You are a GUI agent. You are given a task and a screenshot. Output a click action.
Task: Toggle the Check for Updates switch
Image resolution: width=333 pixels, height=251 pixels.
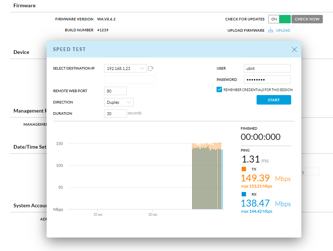point(279,19)
